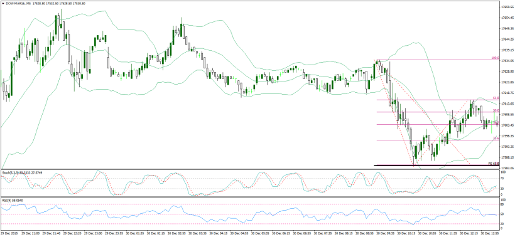Viewport: 515px width, 237px height.
Task: Click the 30 Dec 07:35 time label
Action: (x=323, y=234)
